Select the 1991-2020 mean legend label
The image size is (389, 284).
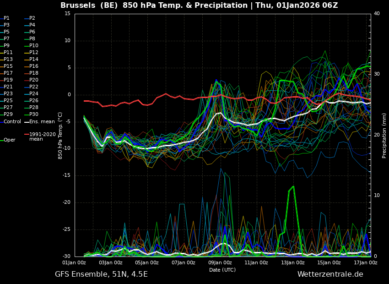(43, 137)
